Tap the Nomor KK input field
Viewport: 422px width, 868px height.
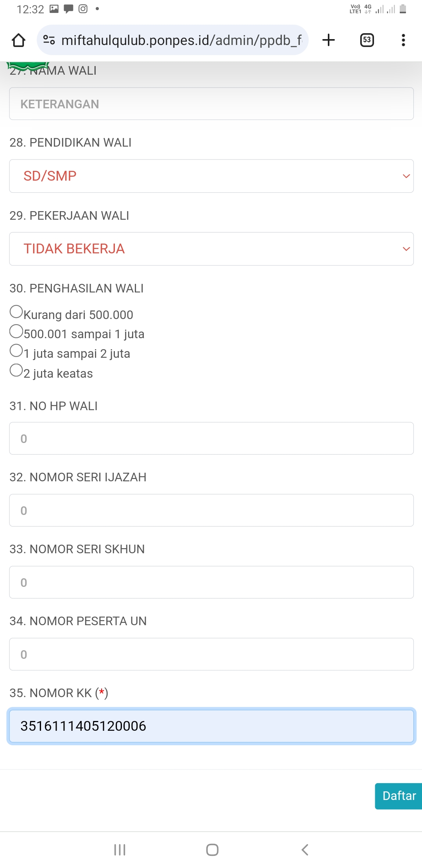(x=211, y=726)
